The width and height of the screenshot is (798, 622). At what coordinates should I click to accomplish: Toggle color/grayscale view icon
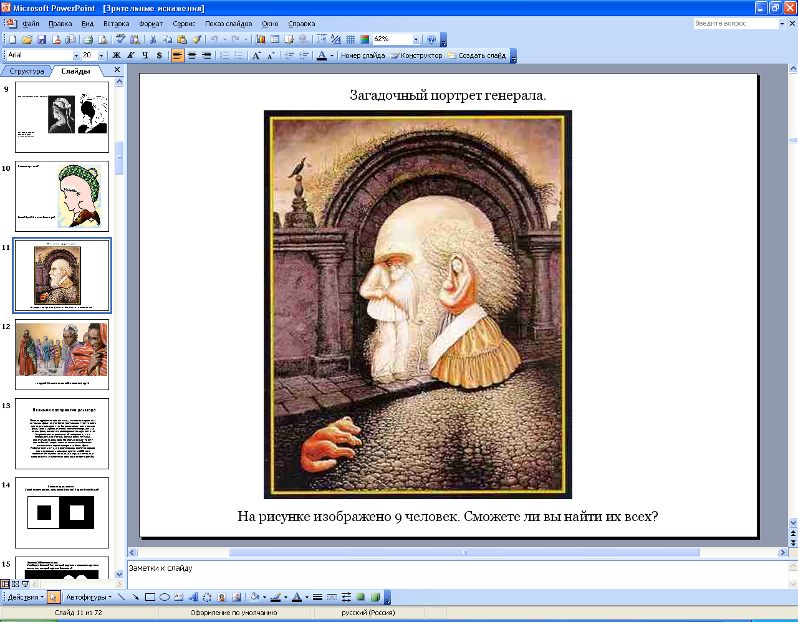click(x=365, y=39)
